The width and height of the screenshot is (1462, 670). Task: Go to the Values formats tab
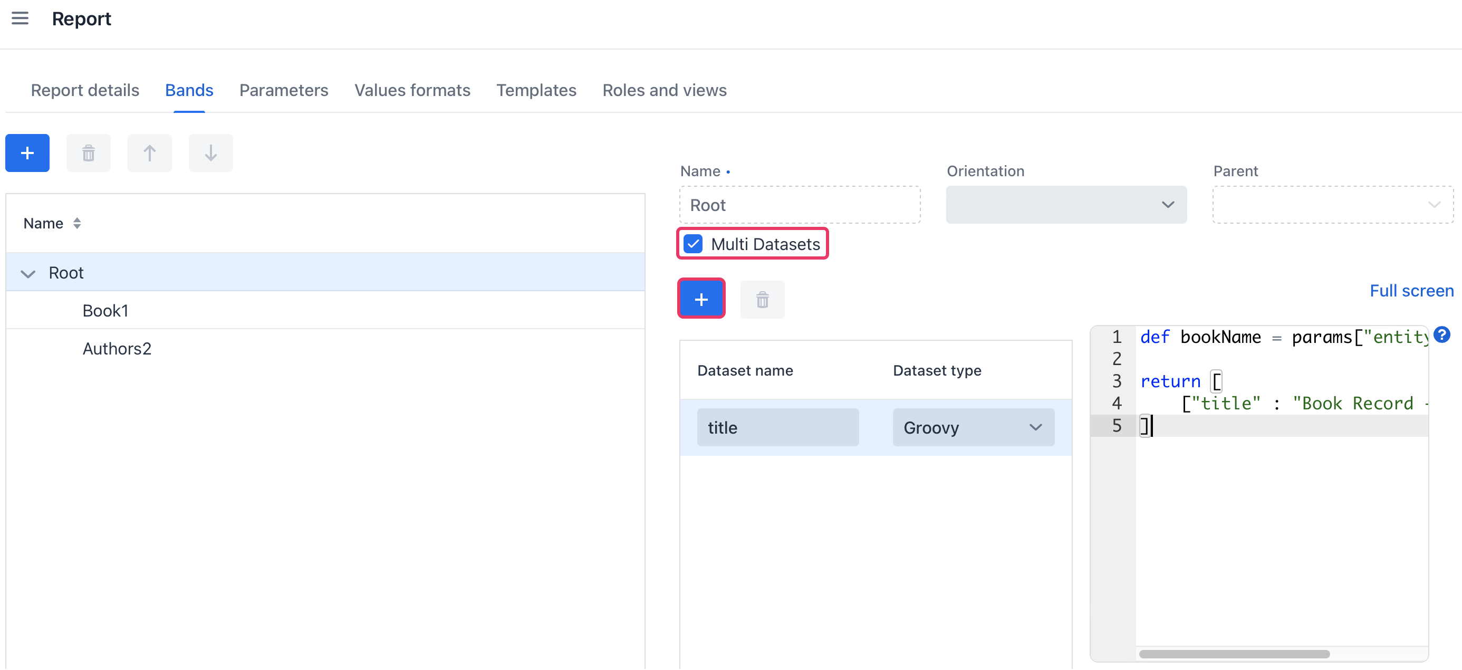[412, 90]
